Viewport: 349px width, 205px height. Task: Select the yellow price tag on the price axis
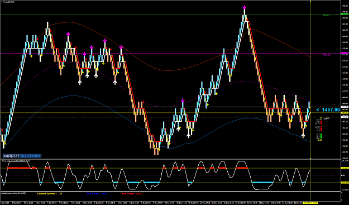[x=345, y=113]
